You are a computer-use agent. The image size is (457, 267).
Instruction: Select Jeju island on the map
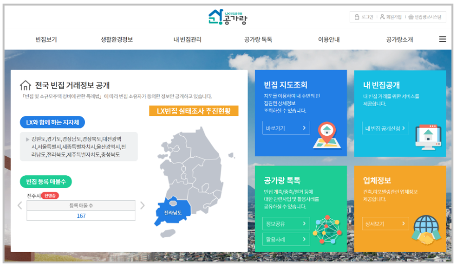(x=168, y=233)
